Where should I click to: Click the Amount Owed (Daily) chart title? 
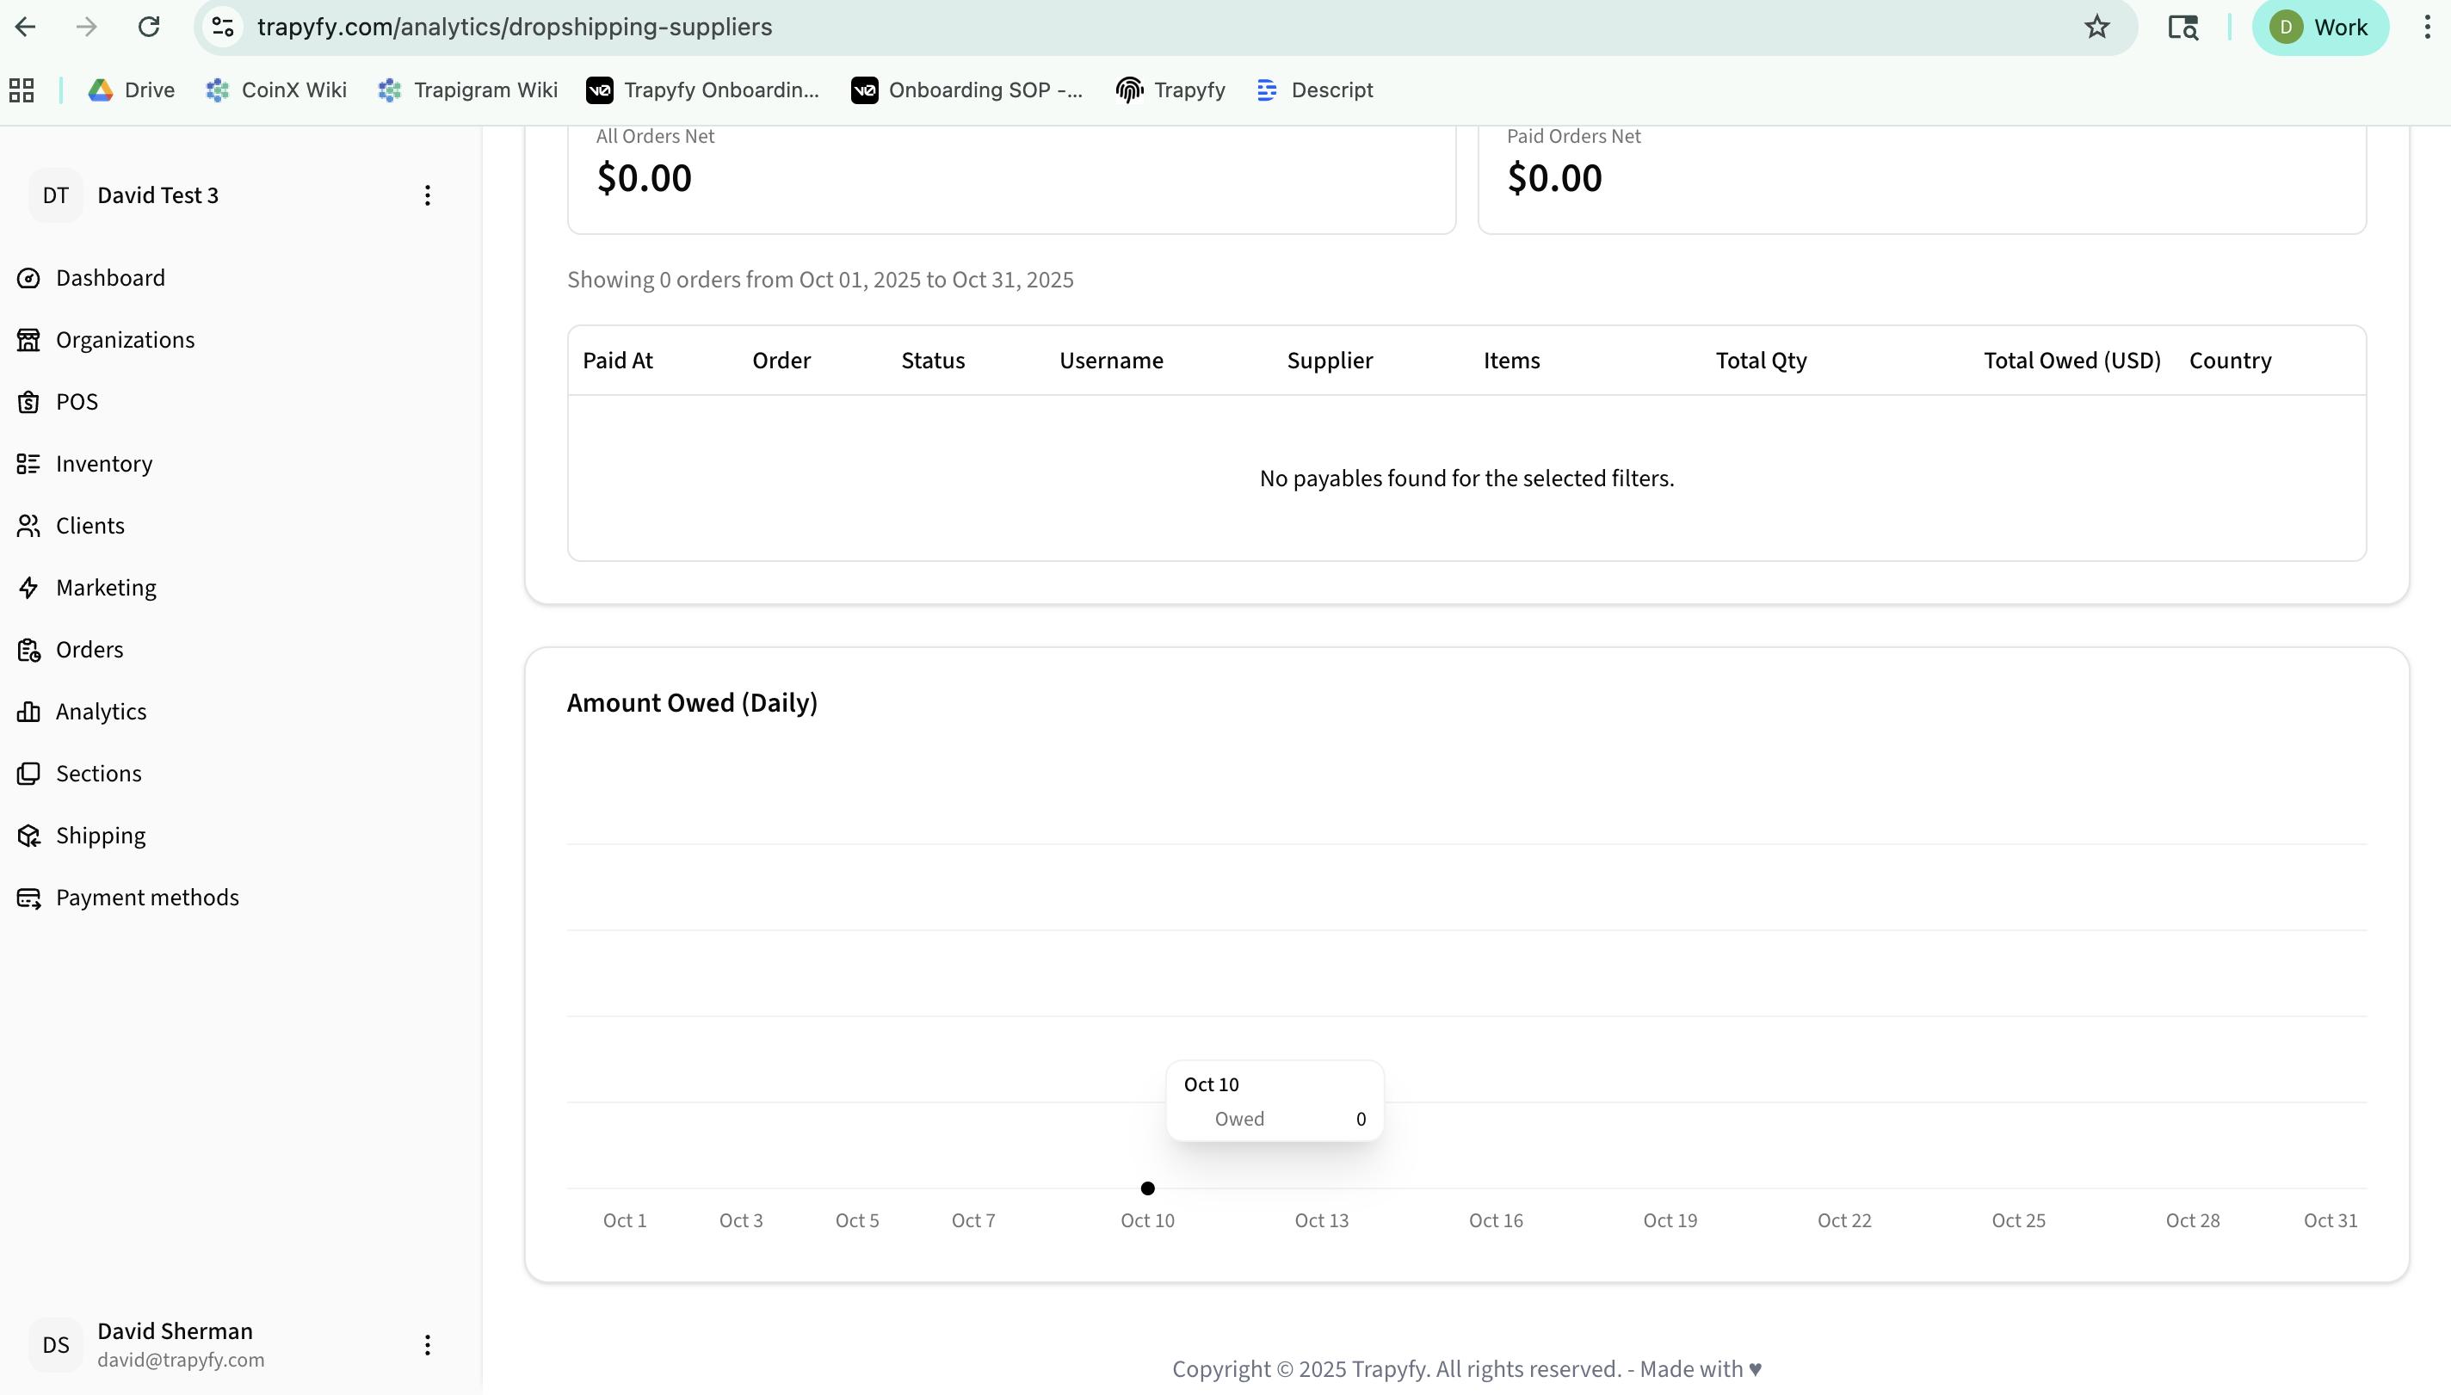692,703
